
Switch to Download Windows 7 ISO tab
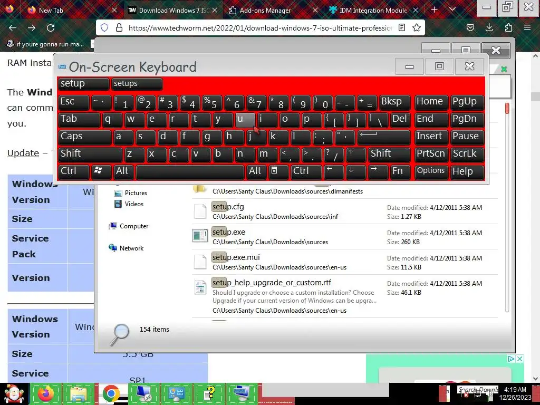[x=172, y=11]
